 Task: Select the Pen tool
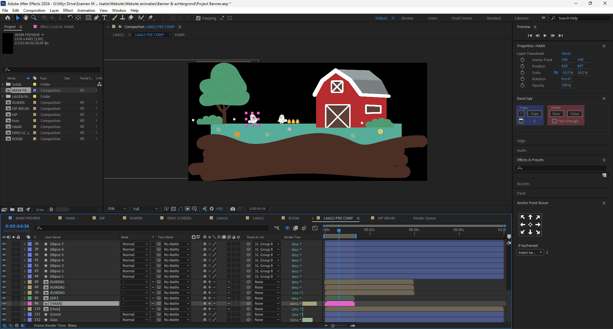click(96, 18)
